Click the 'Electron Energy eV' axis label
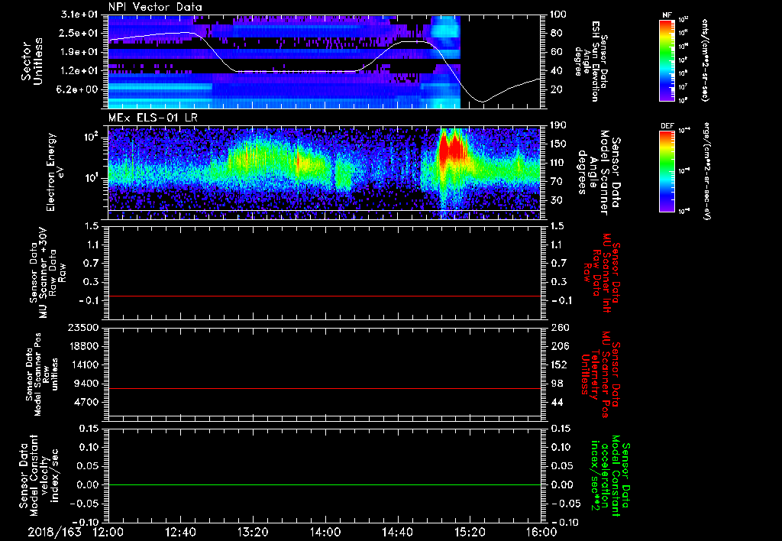Viewport: 782px width, 541px height. pos(54,172)
